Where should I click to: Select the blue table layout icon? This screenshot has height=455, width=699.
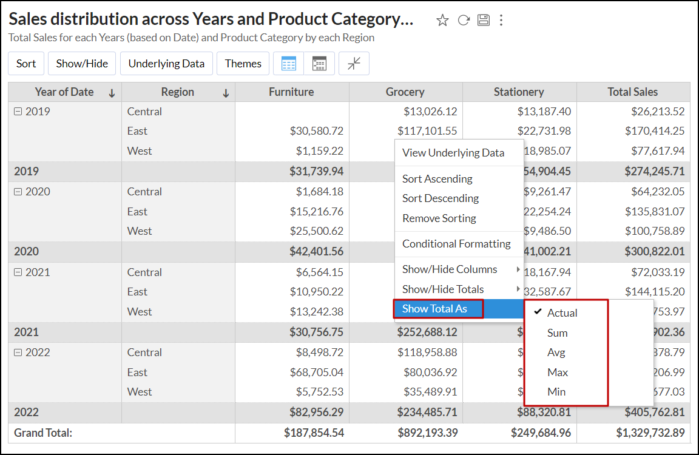coord(289,64)
